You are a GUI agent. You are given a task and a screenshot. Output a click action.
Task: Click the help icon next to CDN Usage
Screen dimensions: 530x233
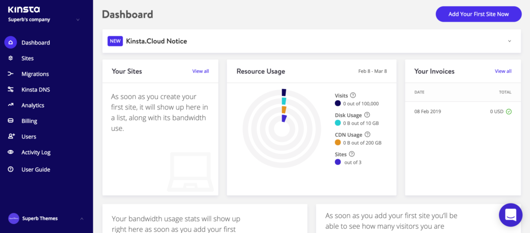pos(367,134)
